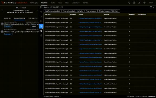
Task: Close the Alerts context panel
Action: click(154, 7)
